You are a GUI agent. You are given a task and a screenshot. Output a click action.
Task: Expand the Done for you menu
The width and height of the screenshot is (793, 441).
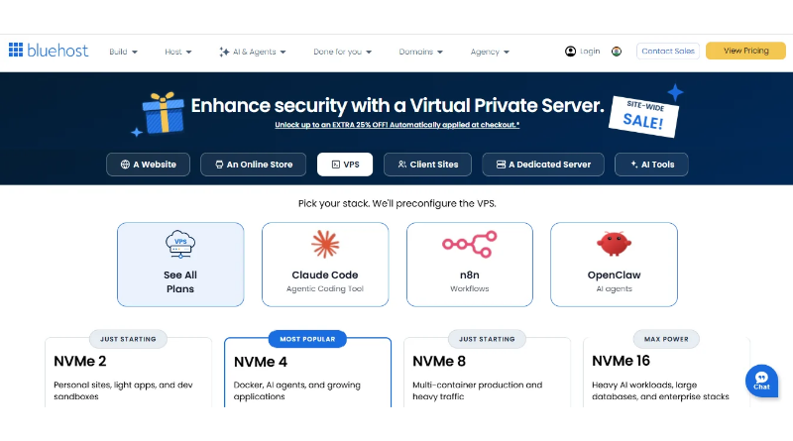tap(342, 52)
